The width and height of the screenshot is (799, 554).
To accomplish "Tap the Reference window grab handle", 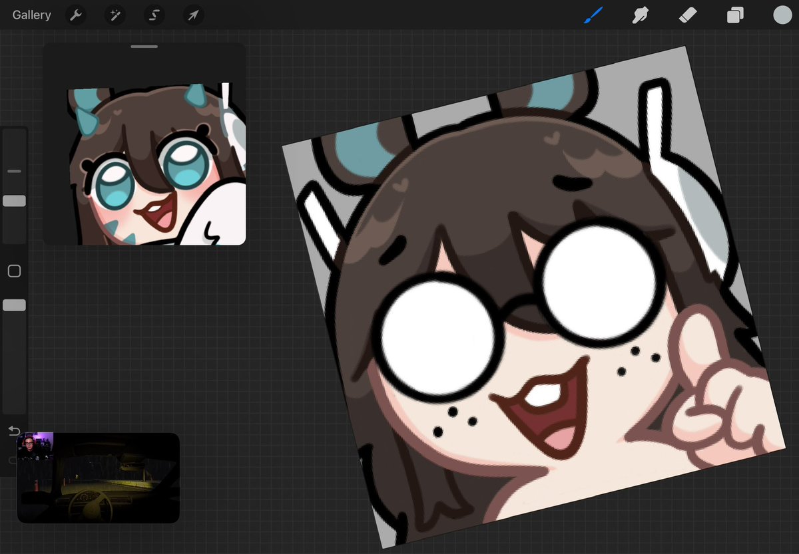I will (144, 47).
